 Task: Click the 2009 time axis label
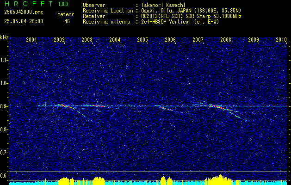click(254, 39)
